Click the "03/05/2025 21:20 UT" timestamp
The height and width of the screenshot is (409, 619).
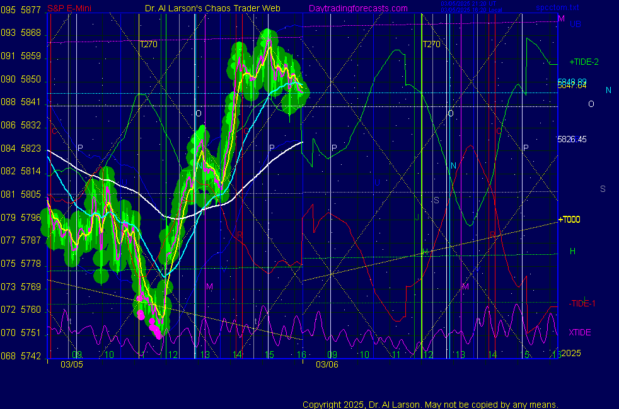tap(468, 4)
